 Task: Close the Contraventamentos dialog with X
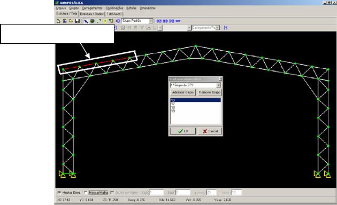click(220, 79)
